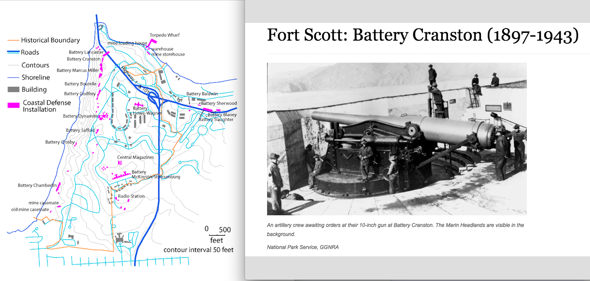Click the 'National Park Service, GGNRA' credit line

click(303, 247)
